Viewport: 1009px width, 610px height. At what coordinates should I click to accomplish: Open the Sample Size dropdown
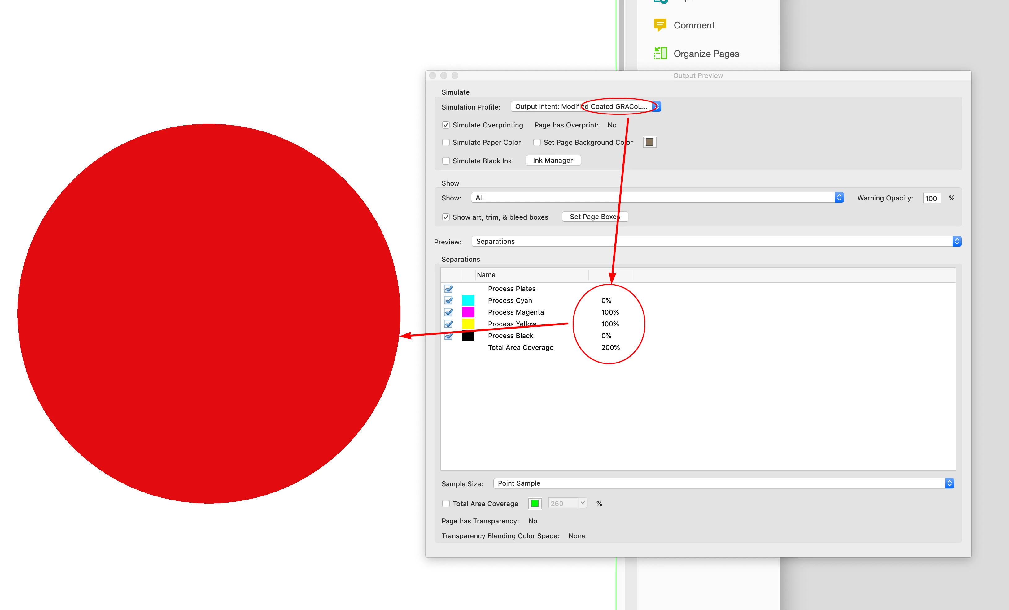723,483
